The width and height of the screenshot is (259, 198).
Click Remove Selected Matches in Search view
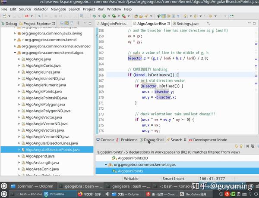pyautogui.click(x=248, y=146)
